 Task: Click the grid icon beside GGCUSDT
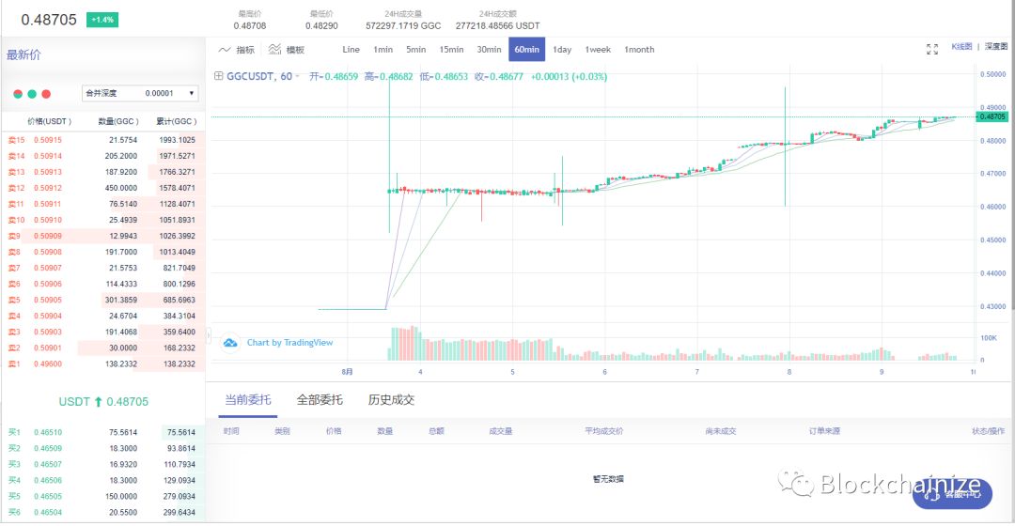click(219, 76)
